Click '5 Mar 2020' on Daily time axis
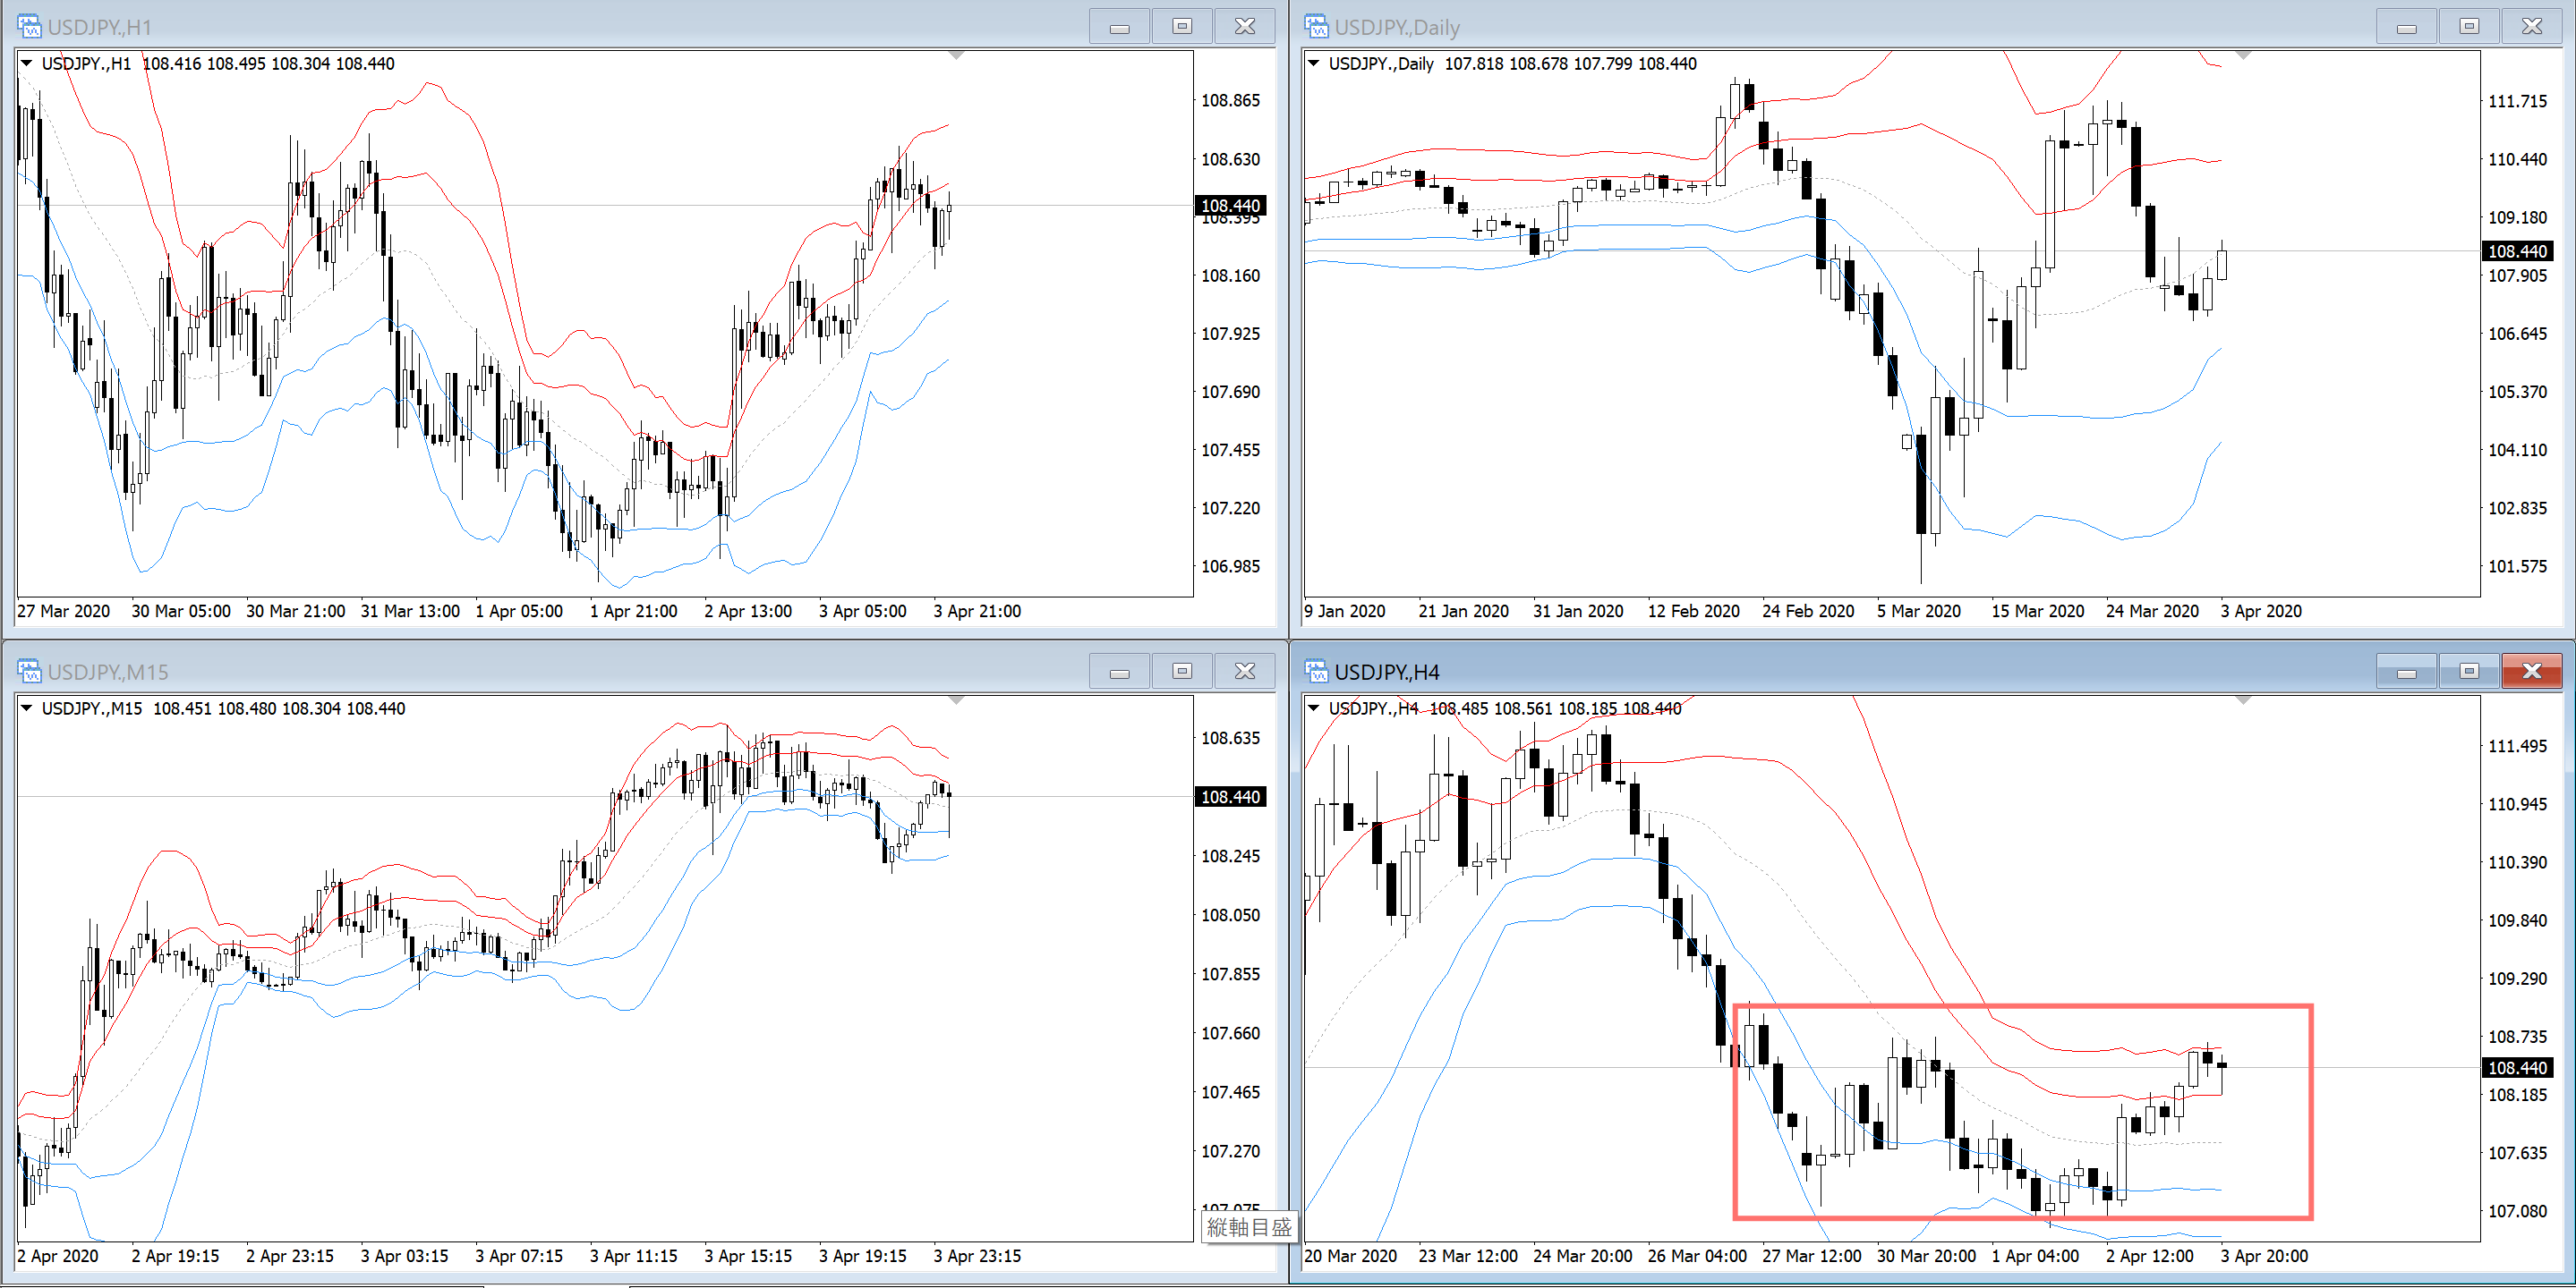Image resolution: width=2576 pixels, height=1288 pixels. point(1918,611)
